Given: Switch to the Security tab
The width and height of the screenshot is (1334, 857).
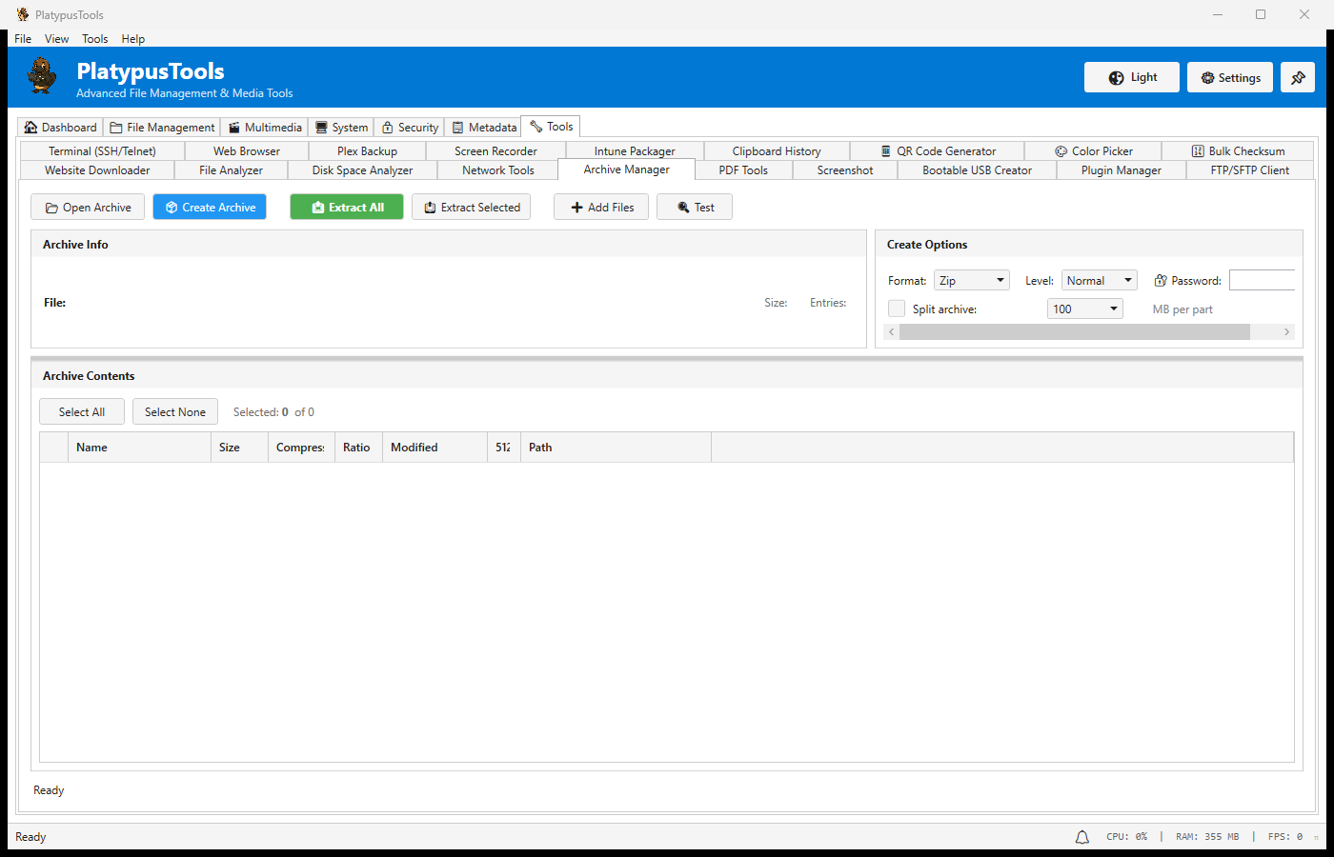Looking at the screenshot, I should coord(410,128).
